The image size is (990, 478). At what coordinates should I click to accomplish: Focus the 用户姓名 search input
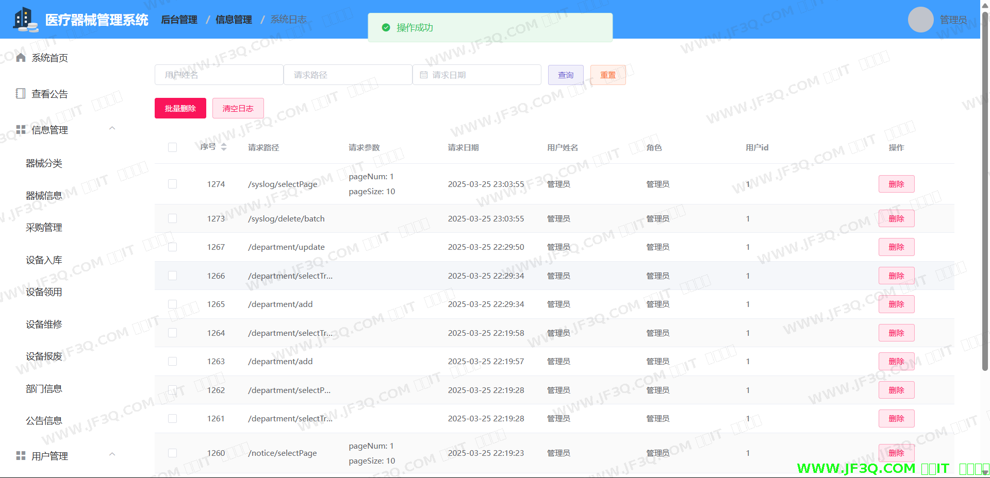(x=219, y=75)
